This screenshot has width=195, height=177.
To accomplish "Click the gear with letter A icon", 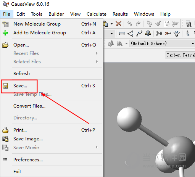I will tap(111, 43).
